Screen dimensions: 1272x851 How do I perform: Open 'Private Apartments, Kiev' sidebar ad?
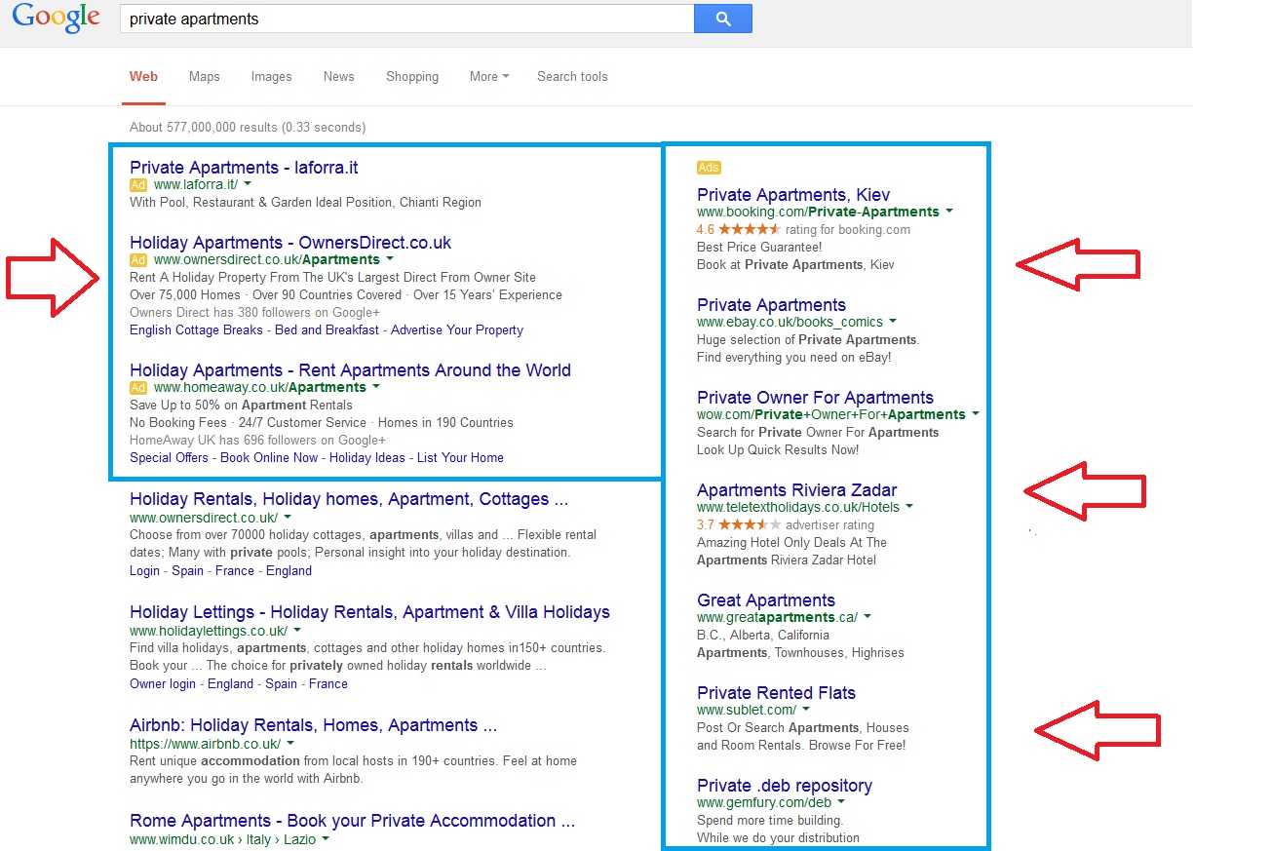pyautogui.click(x=793, y=194)
